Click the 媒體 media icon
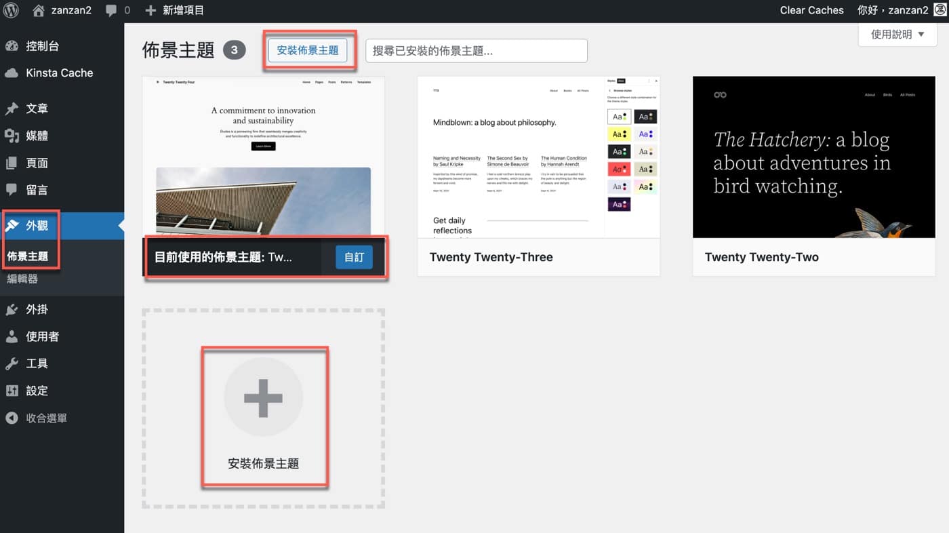This screenshot has height=533, width=949. coord(12,136)
